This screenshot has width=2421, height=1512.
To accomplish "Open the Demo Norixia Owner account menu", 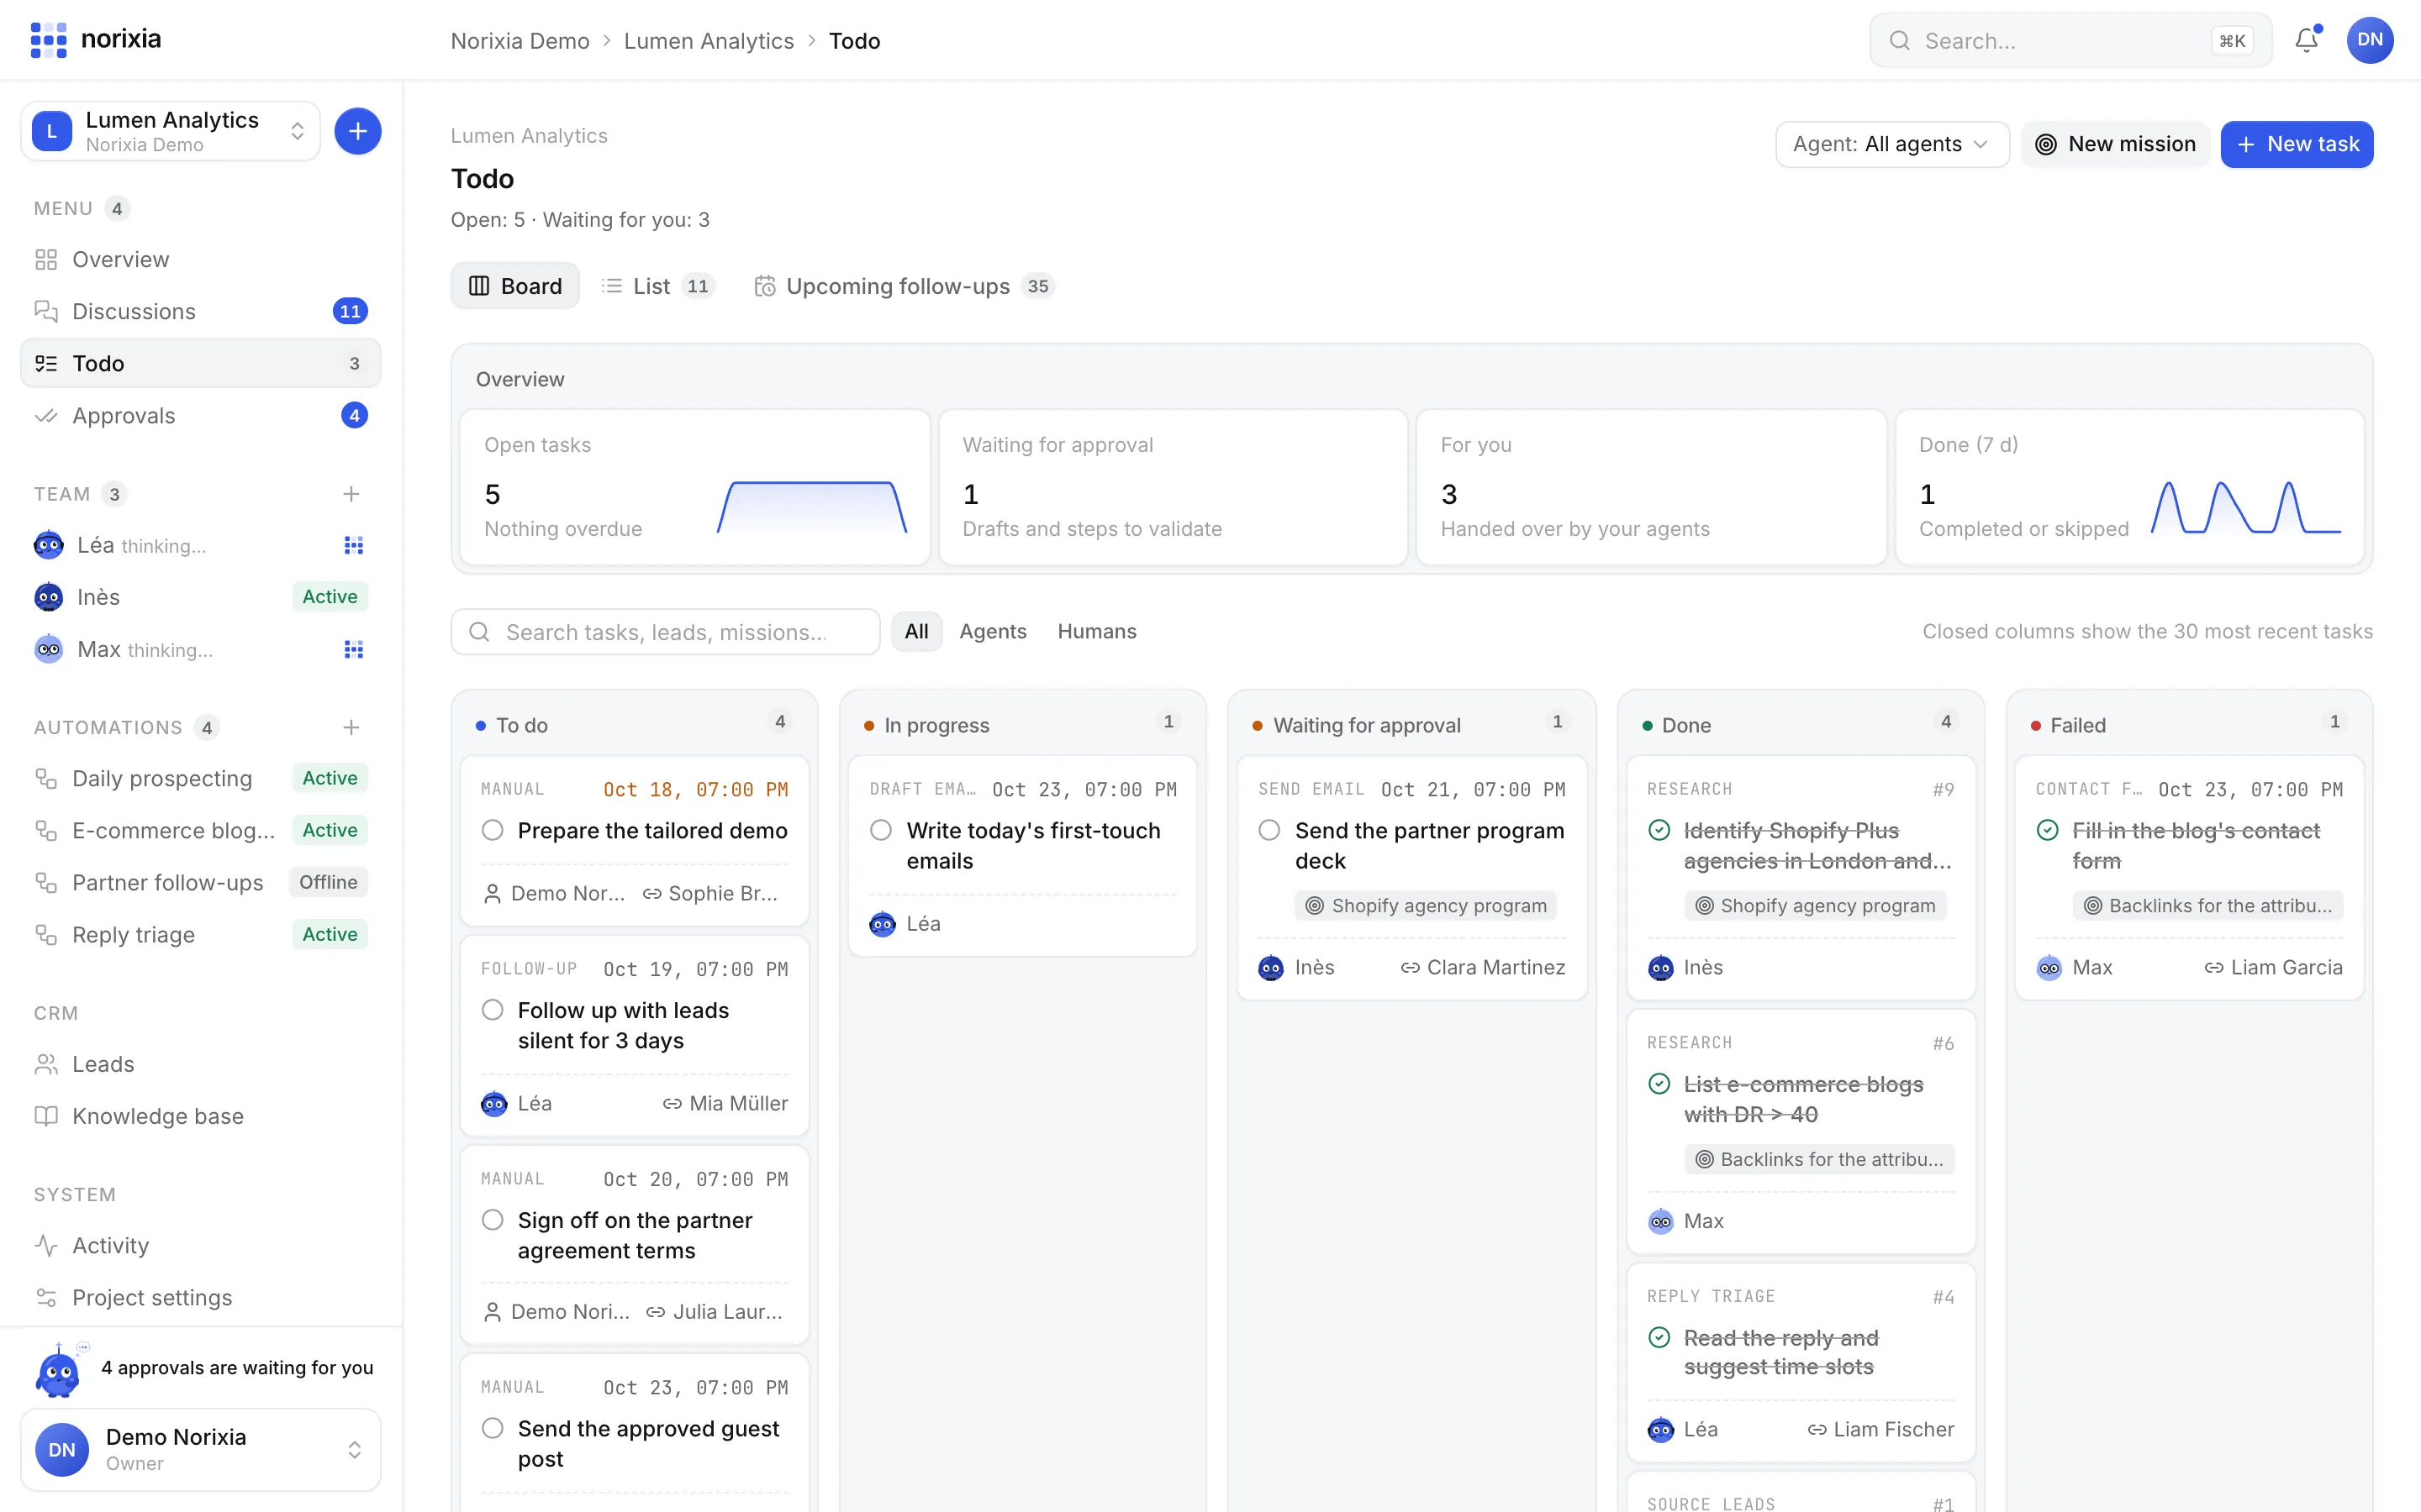I will 200,1449.
